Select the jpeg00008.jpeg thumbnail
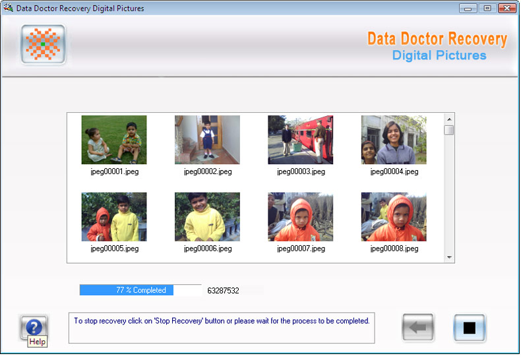Screen dimensions: 521x358 [x=394, y=217]
